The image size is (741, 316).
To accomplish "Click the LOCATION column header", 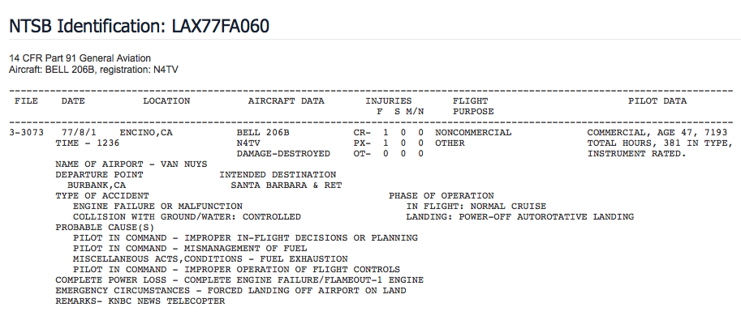I will click(166, 101).
